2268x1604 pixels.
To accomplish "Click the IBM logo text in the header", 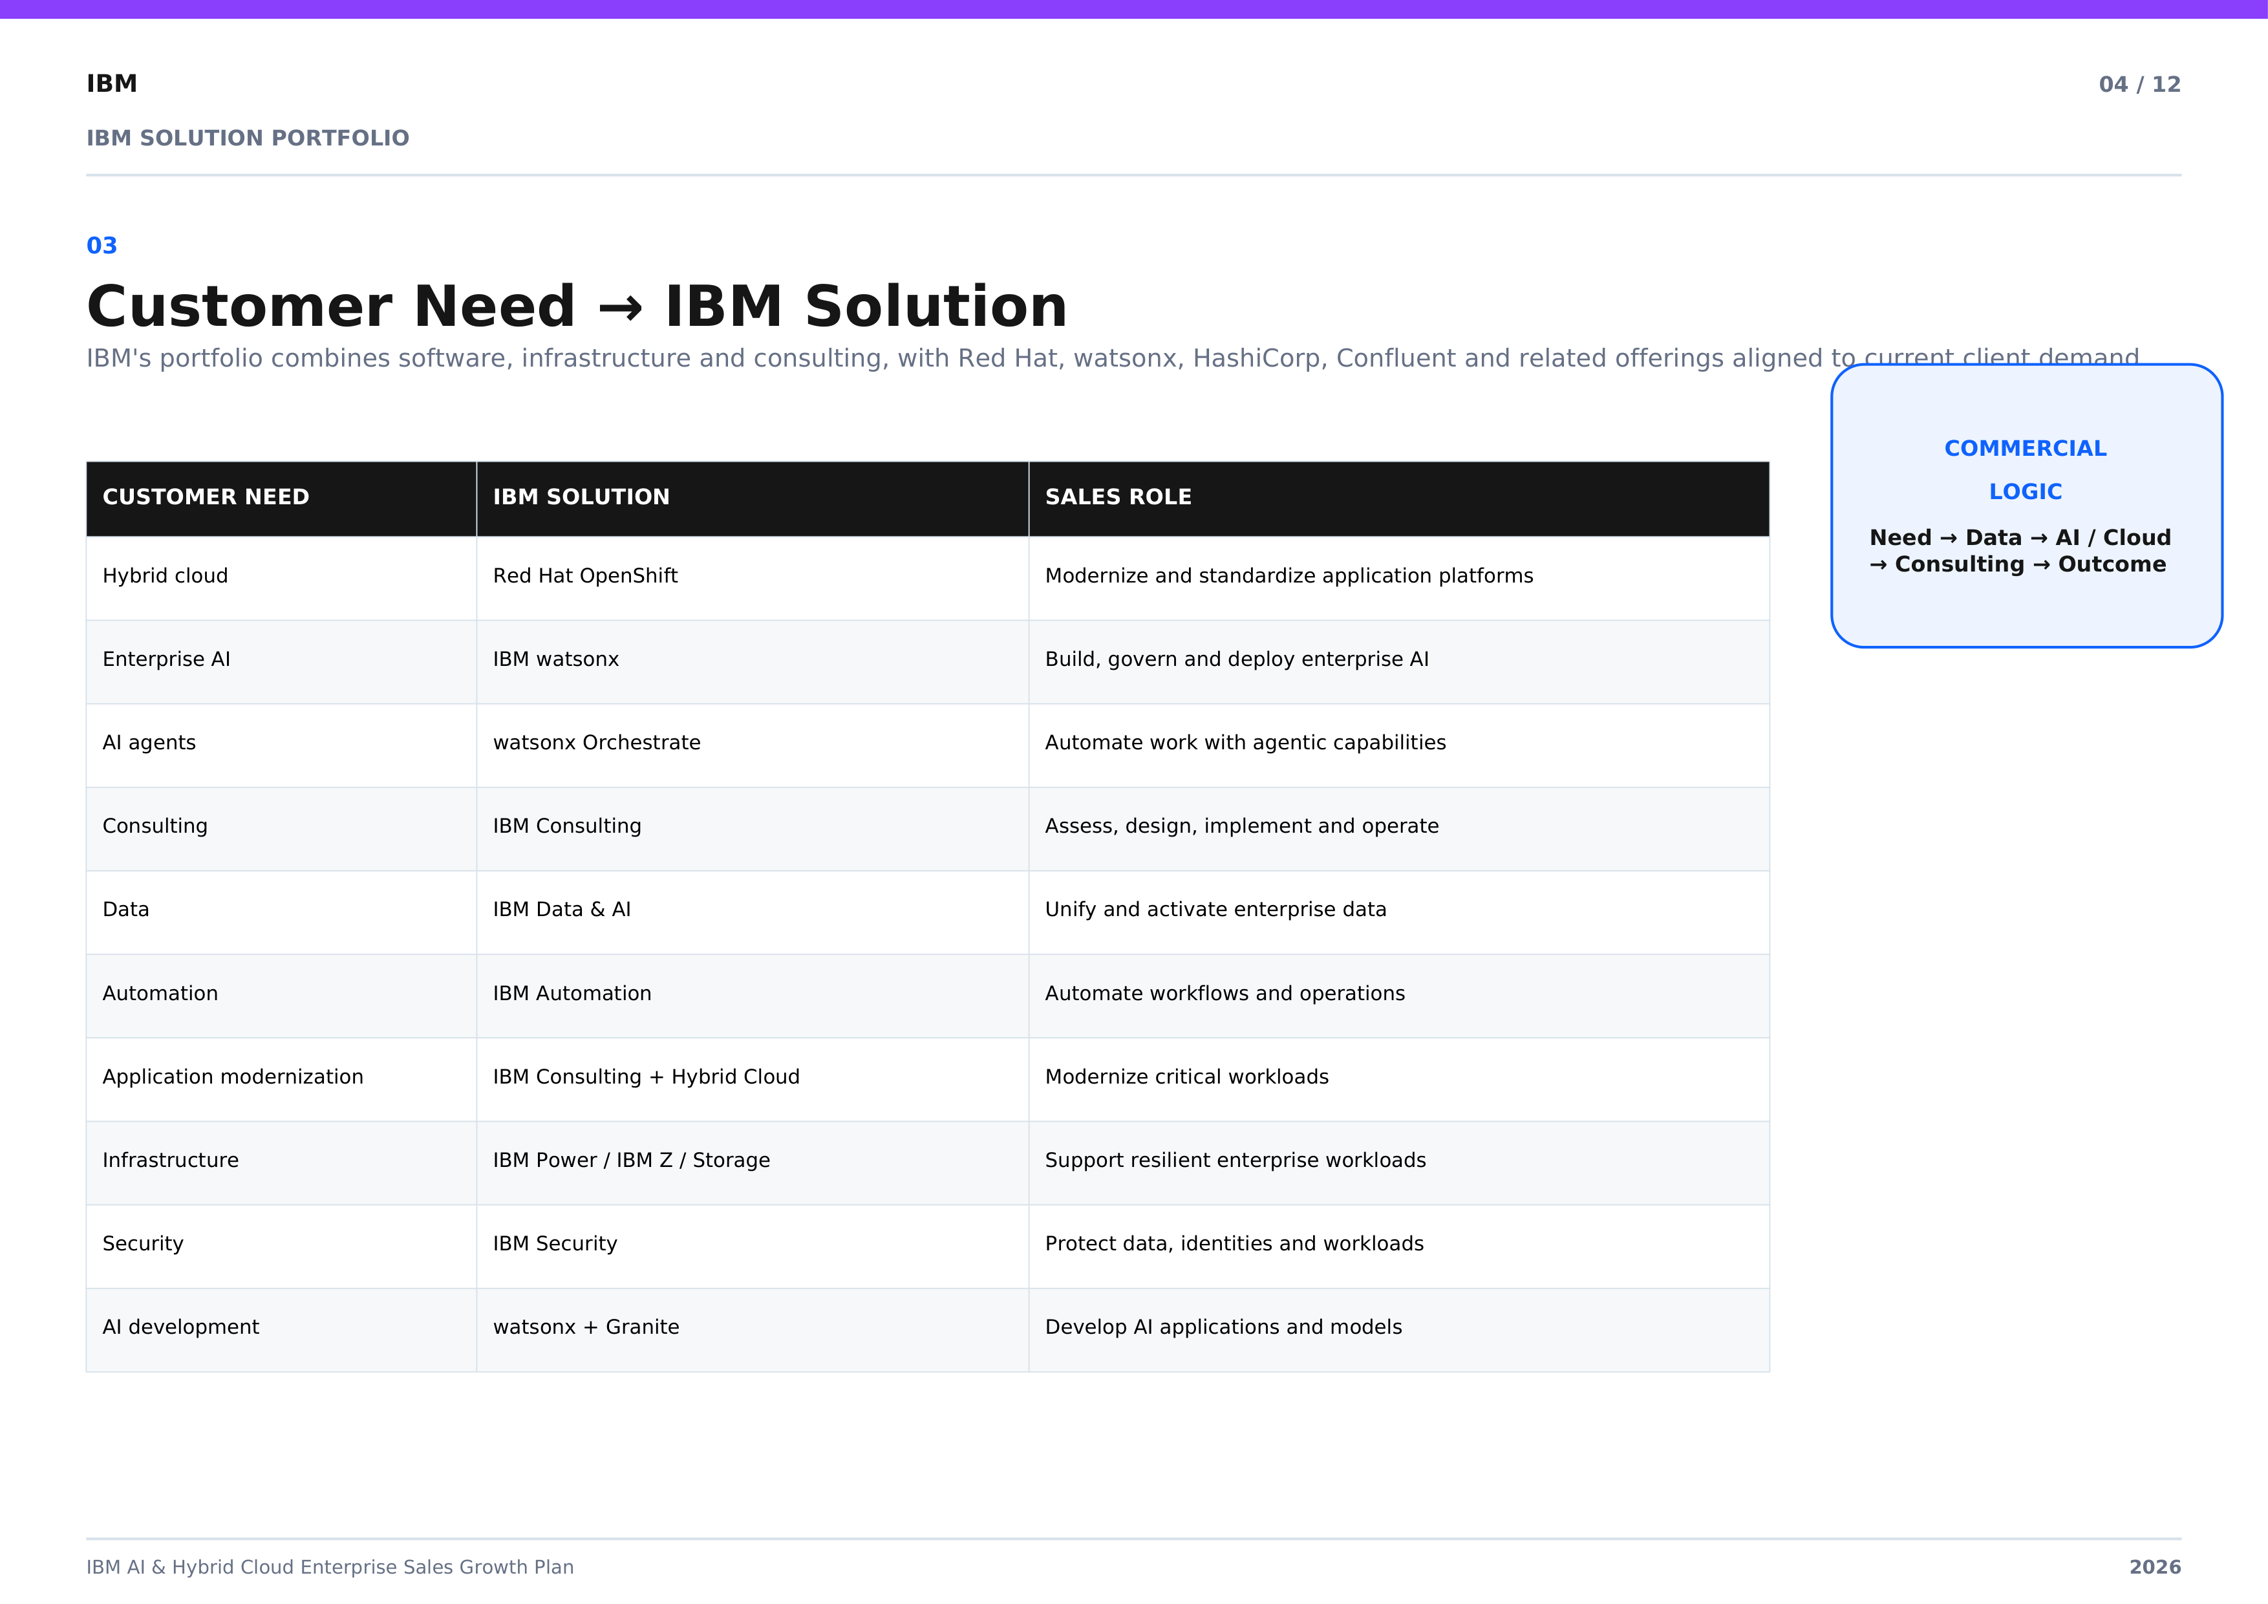I will [x=112, y=84].
